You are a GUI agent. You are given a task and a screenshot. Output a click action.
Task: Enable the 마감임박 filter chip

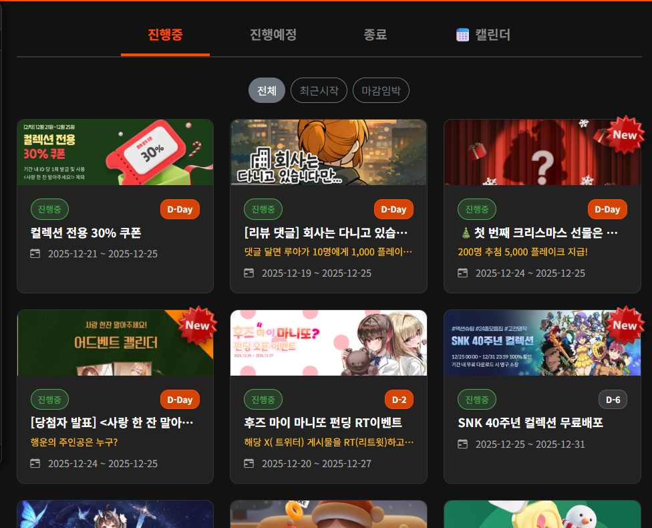pos(381,91)
